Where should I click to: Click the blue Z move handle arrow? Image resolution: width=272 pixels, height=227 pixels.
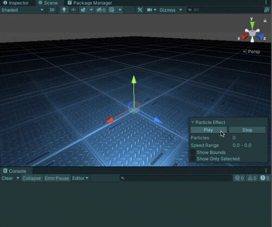[158, 120]
